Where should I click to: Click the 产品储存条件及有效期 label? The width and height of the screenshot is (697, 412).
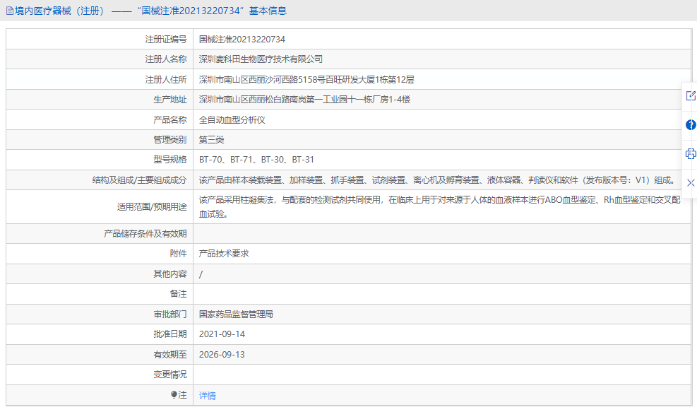tap(145, 234)
